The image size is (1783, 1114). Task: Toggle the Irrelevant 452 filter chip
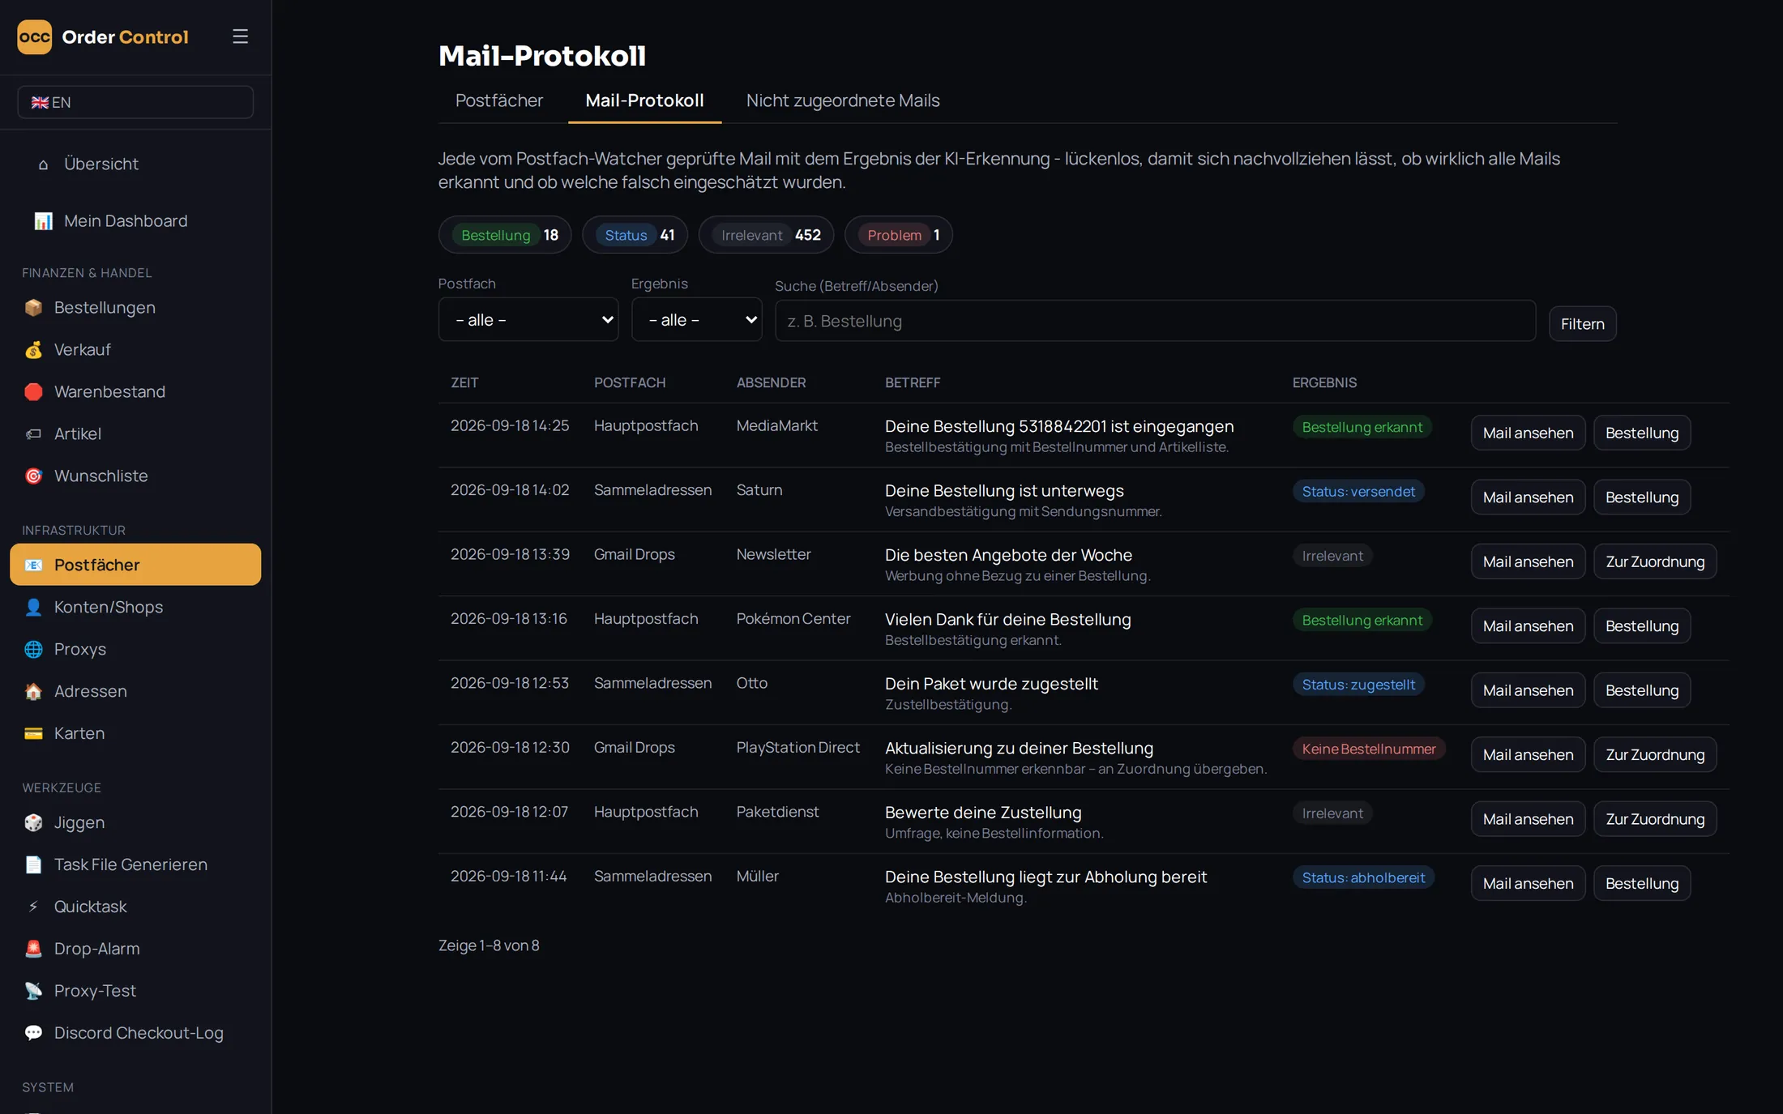pyautogui.click(x=766, y=235)
